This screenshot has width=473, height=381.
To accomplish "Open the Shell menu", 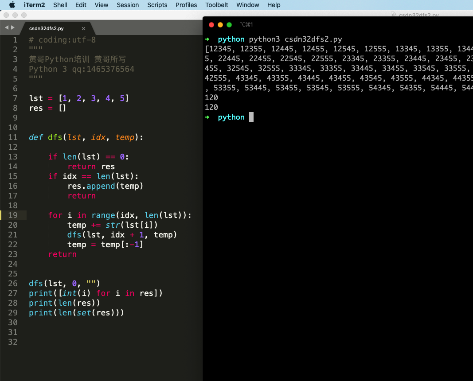I will (60, 5).
